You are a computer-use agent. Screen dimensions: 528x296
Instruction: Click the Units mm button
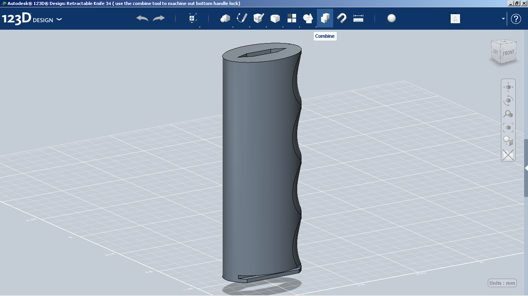(x=502, y=283)
